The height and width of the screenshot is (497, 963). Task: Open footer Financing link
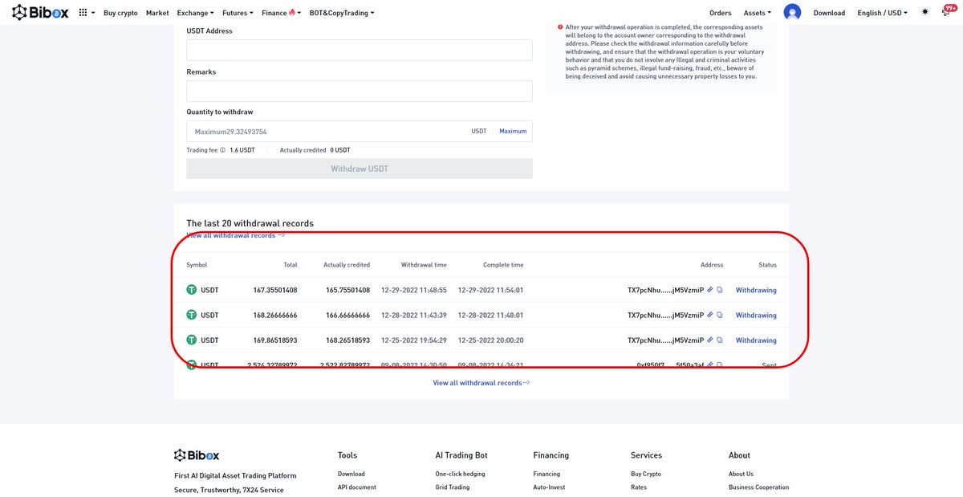[547, 474]
